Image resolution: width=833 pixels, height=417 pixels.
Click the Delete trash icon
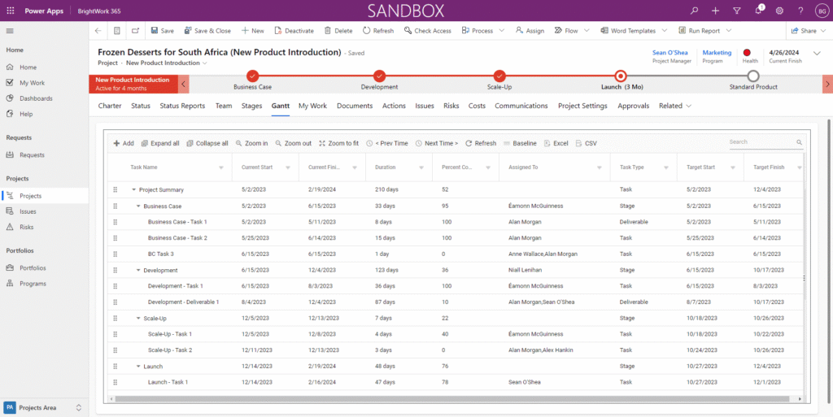coord(328,31)
